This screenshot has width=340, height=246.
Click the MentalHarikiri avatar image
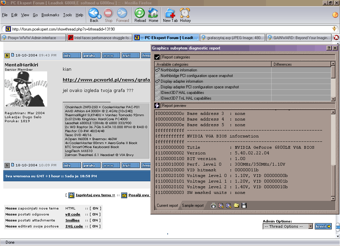pyautogui.click(x=26, y=89)
